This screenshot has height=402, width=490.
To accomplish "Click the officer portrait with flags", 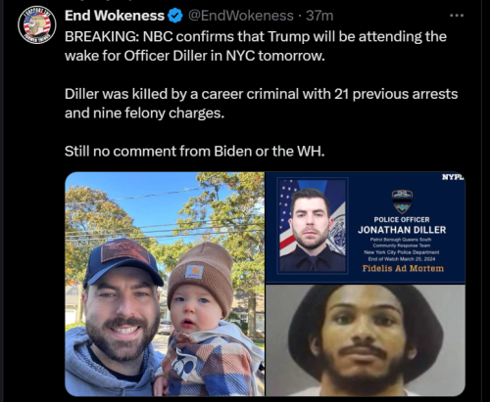I will (x=313, y=225).
